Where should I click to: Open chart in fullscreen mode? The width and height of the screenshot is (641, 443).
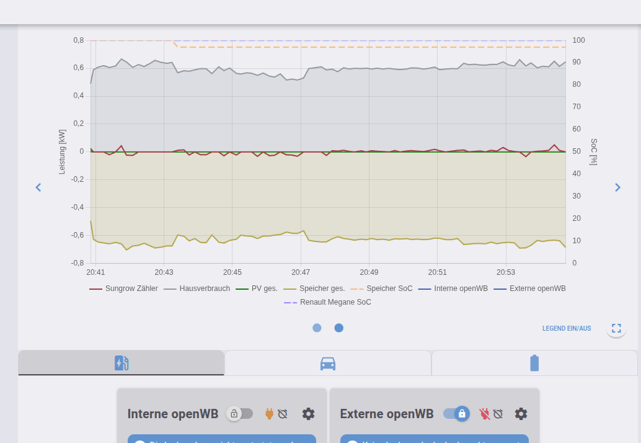click(616, 328)
